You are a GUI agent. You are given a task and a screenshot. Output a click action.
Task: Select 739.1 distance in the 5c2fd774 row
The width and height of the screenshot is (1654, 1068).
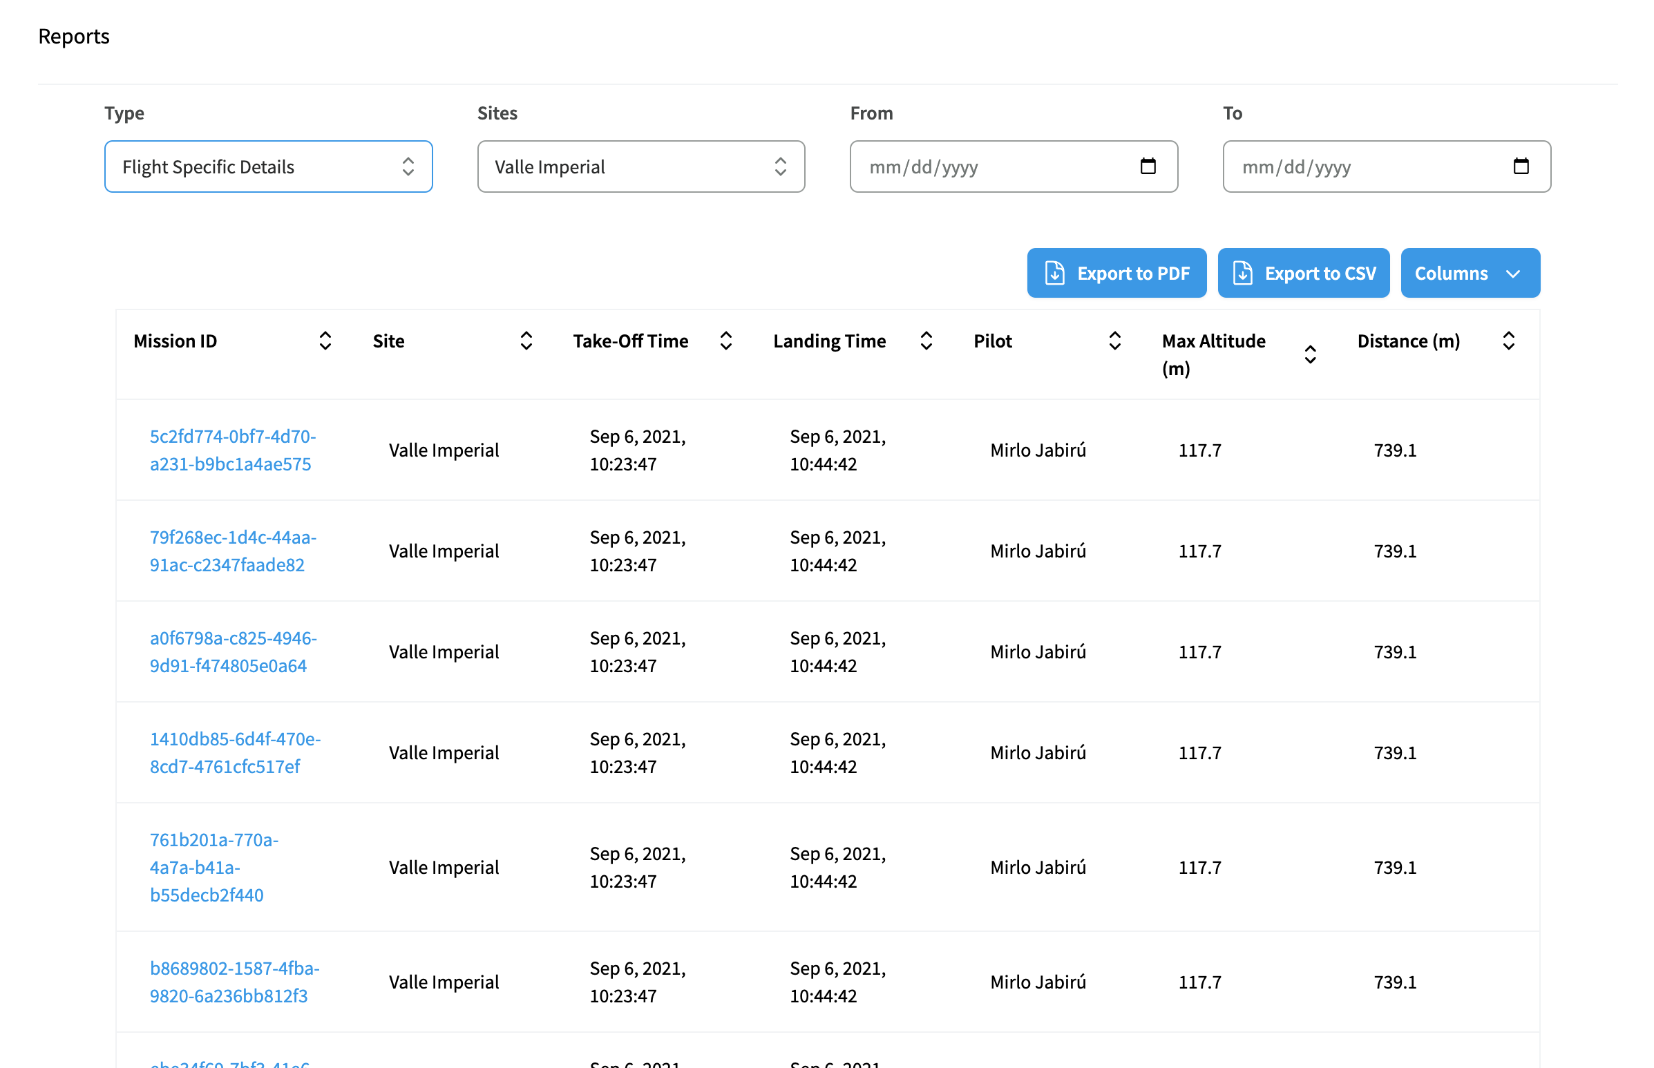coord(1396,450)
